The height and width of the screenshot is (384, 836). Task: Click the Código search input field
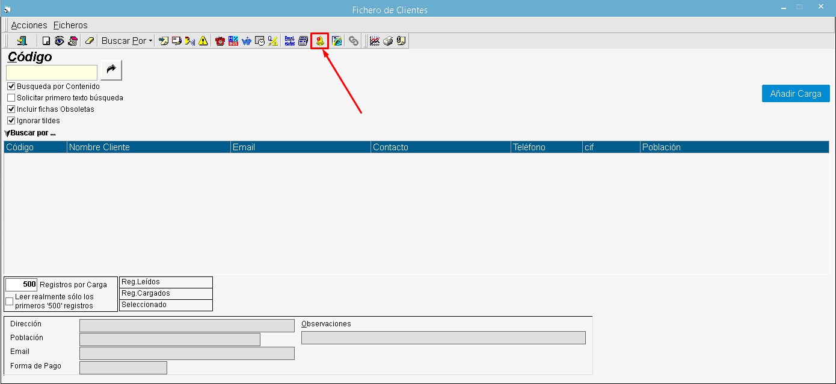pyautogui.click(x=52, y=73)
